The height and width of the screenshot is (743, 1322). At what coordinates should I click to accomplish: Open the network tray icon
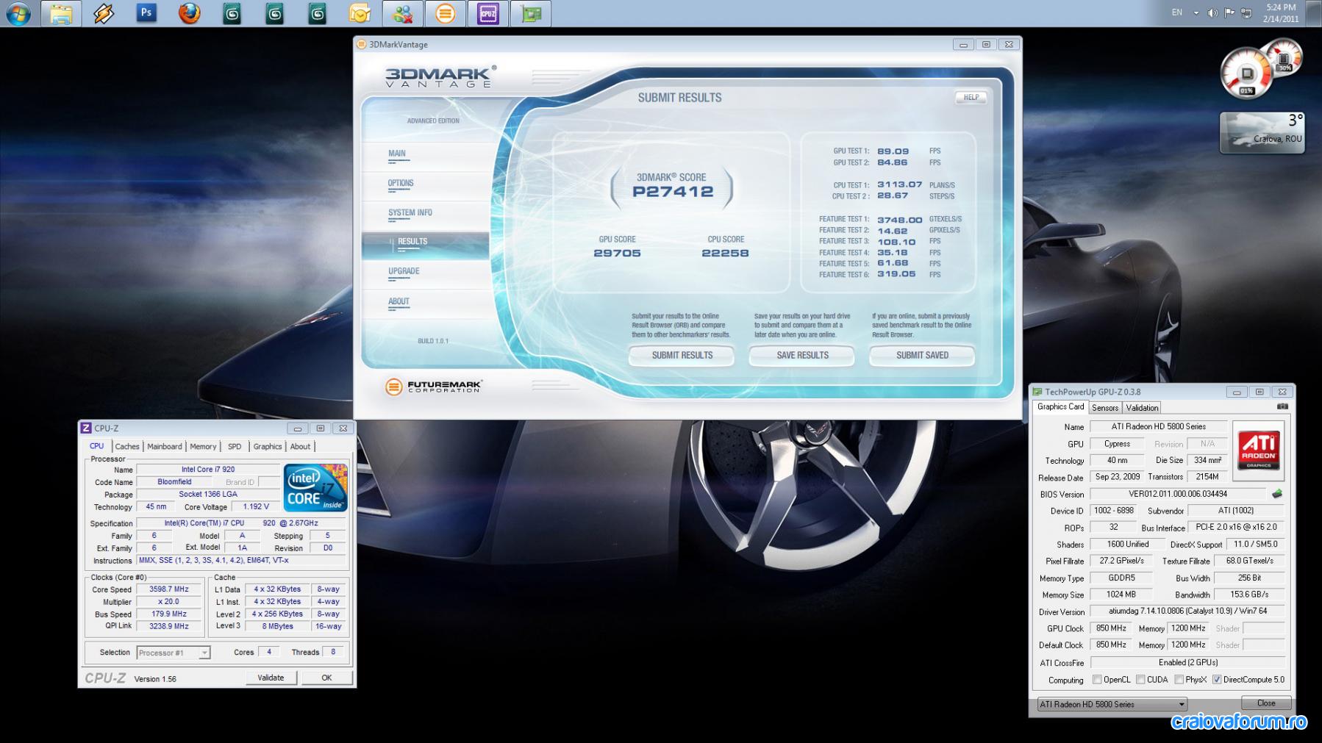[x=1246, y=13]
